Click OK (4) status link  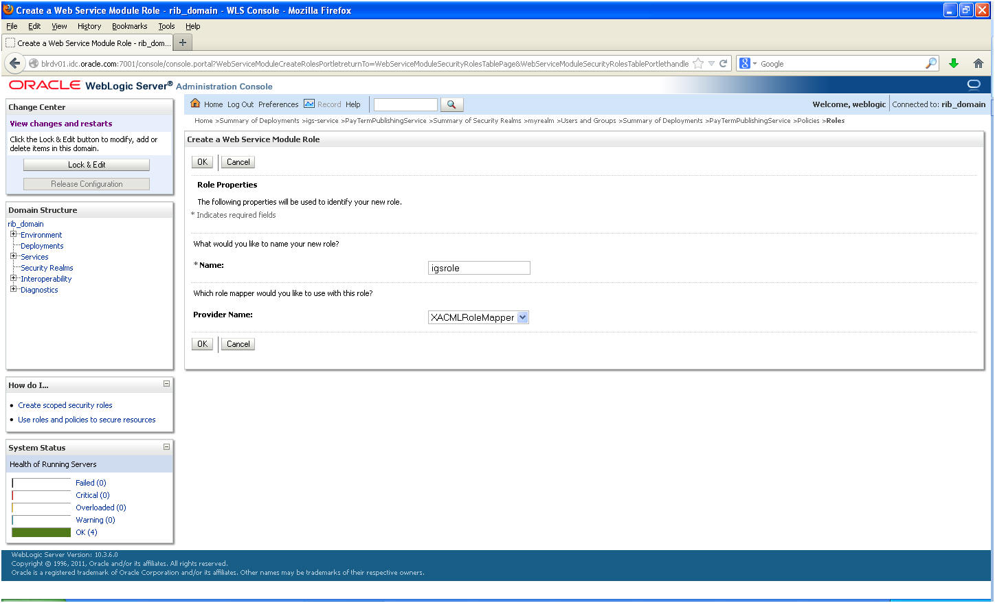coord(87,532)
